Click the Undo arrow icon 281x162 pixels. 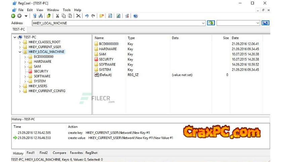click(x=87, y=16)
